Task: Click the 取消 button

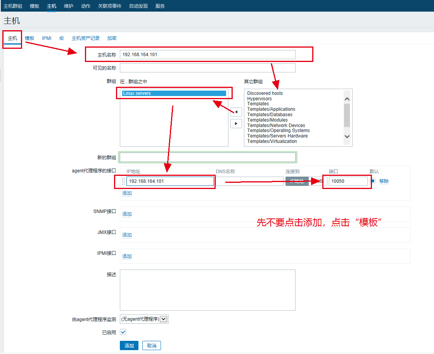Action: 152,346
